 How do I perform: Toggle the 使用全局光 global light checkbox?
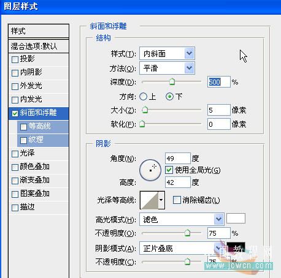[169, 170]
